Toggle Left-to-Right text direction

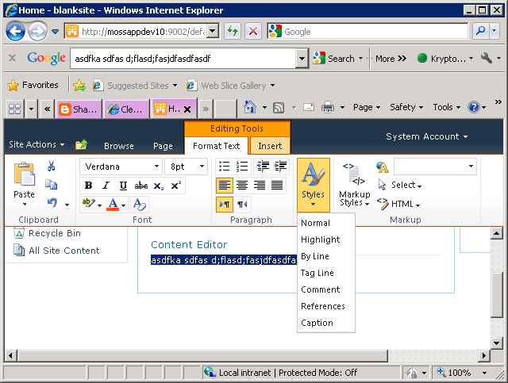point(224,205)
